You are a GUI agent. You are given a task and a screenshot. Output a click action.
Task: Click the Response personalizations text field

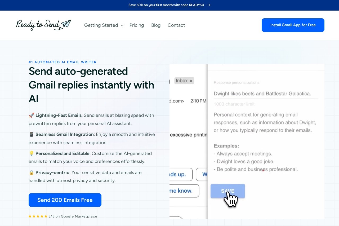click(x=266, y=94)
